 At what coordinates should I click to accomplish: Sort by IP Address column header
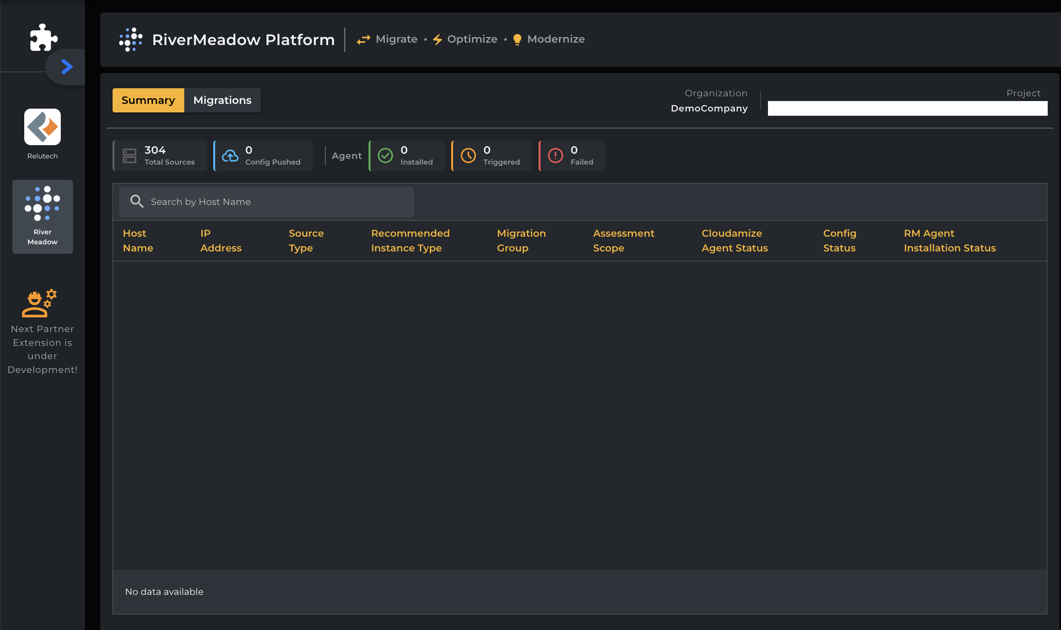coord(221,241)
